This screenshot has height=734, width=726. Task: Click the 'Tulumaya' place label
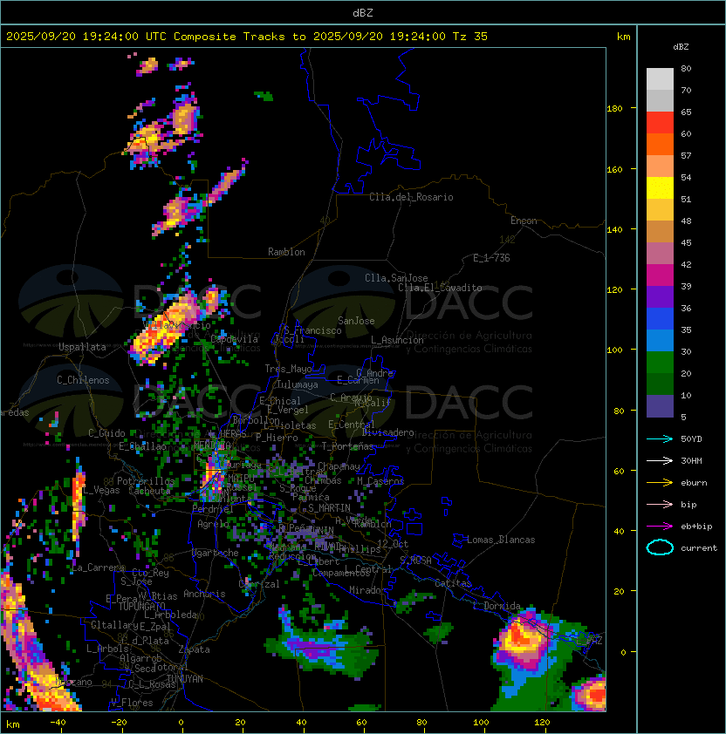coord(298,384)
